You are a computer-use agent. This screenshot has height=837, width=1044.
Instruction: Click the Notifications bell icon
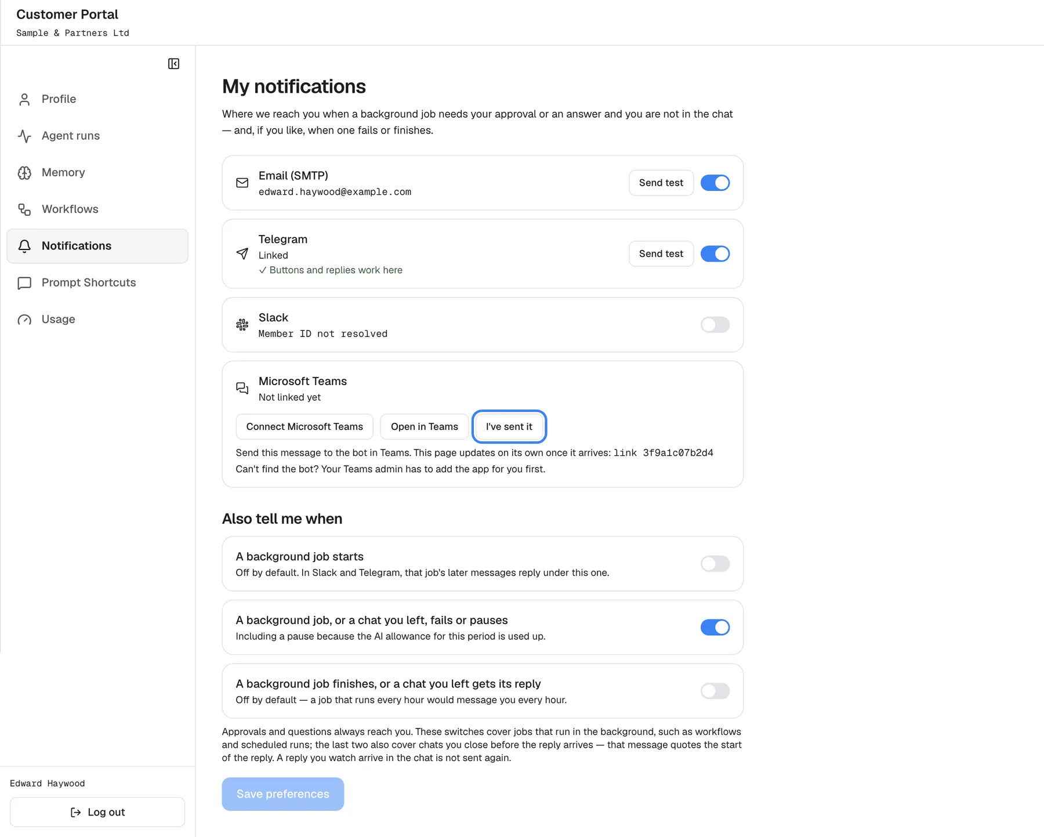24,246
